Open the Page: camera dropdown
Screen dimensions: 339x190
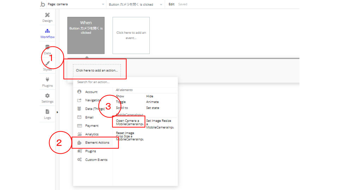[76, 4]
